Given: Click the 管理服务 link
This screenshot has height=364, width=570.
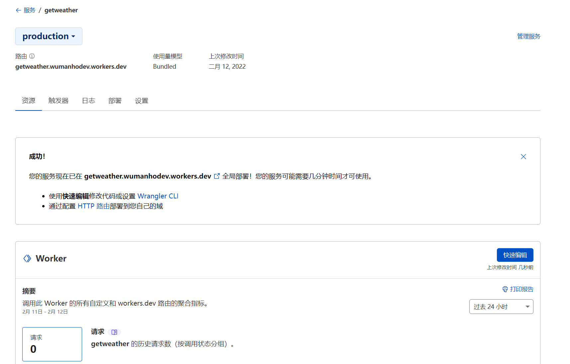Looking at the screenshot, I should 528,36.
